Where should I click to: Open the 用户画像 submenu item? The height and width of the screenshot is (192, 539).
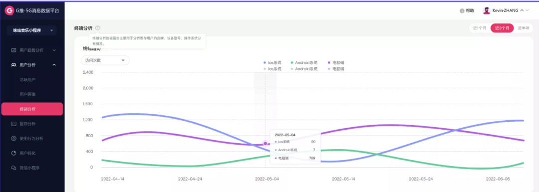pyautogui.click(x=27, y=94)
